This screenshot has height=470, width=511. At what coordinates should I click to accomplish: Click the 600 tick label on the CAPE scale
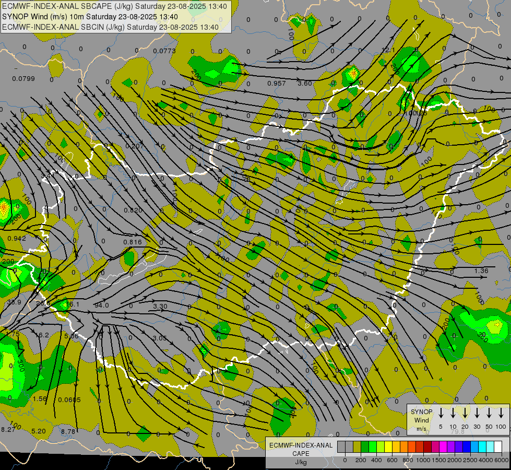(392, 460)
